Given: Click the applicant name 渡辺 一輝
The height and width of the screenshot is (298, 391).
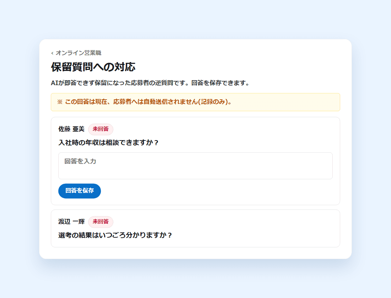Looking at the screenshot, I should pos(71,222).
